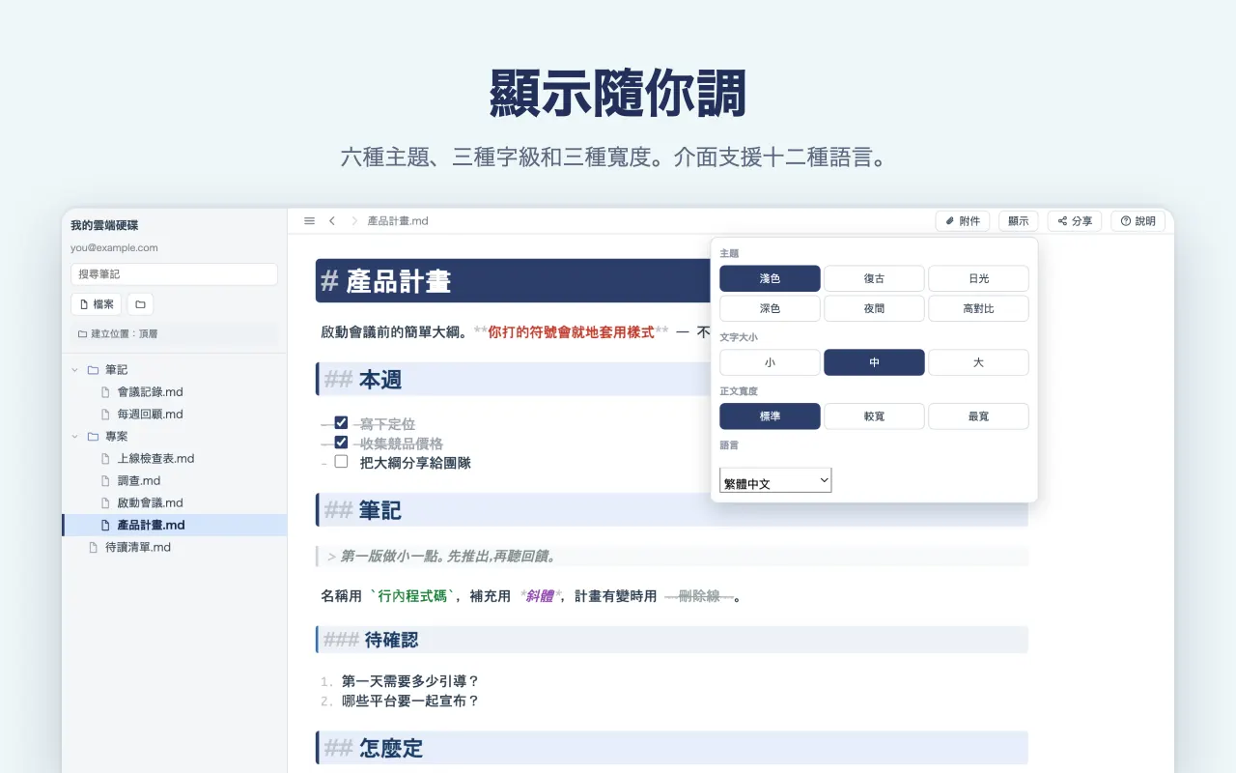Click the you@example.com account text

114,248
